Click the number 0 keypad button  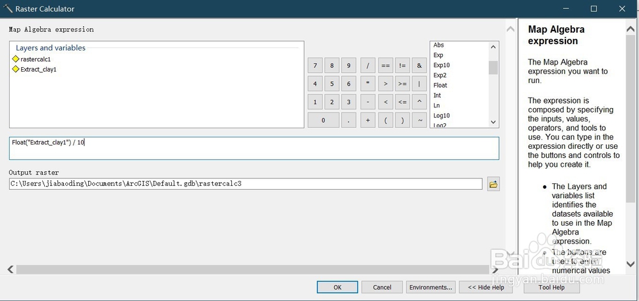point(323,121)
